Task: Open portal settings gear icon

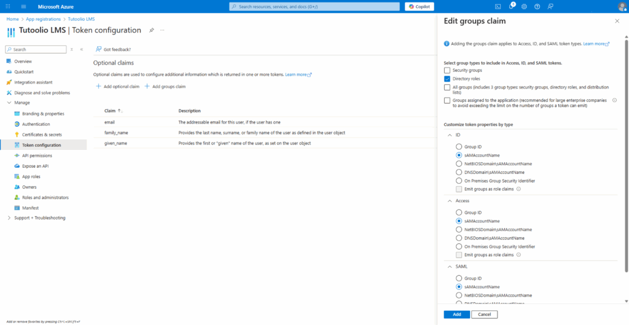Action: click(x=524, y=6)
